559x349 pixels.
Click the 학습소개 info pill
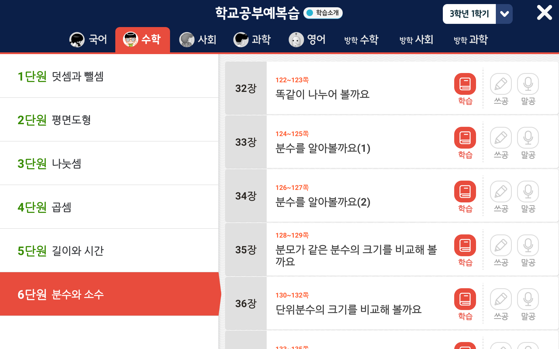pos(323,13)
